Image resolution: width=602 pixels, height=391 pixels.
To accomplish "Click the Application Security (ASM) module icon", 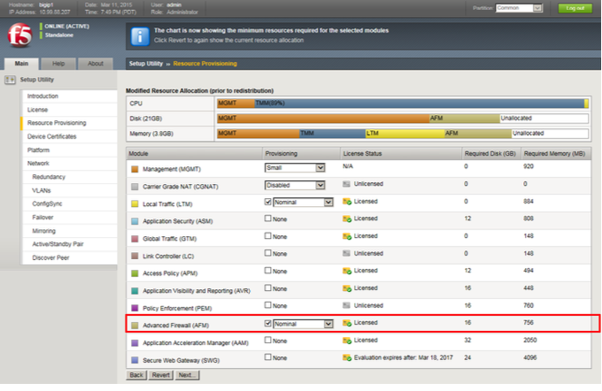I will pyautogui.click(x=135, y=221).
